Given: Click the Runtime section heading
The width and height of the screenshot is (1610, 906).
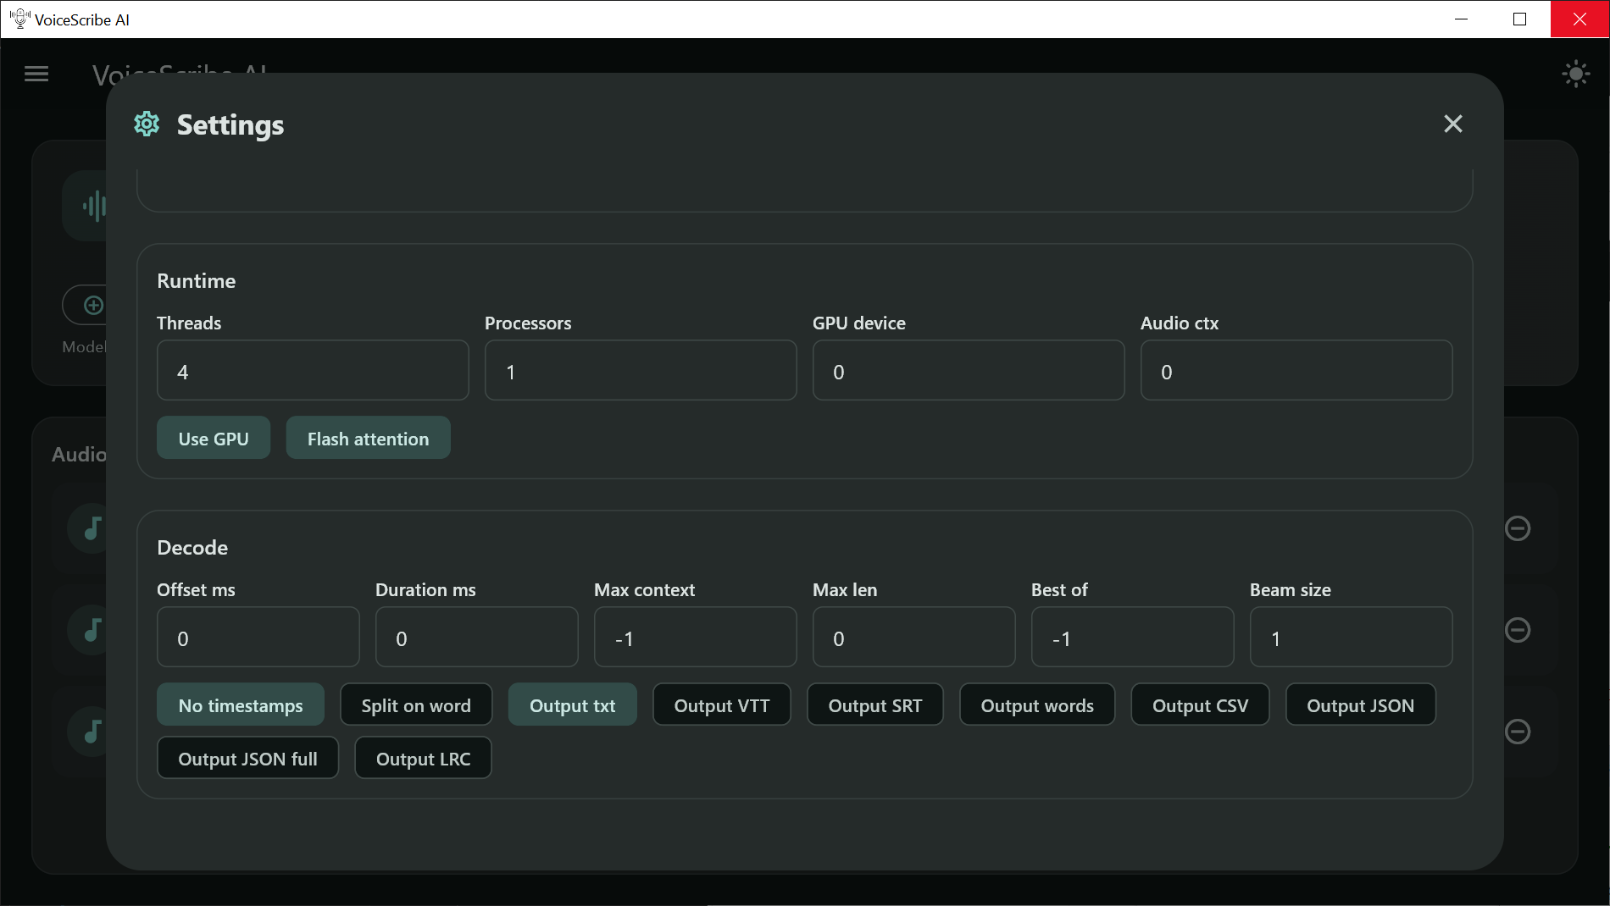Looking at the screenshot, I should [x=197, y=280].
